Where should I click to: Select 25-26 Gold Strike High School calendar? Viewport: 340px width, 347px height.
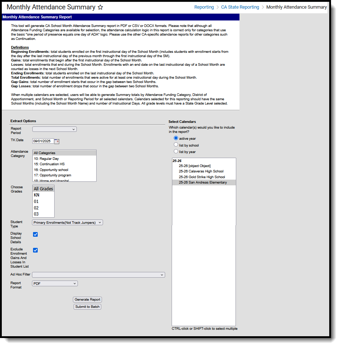(x=201, y=177)
